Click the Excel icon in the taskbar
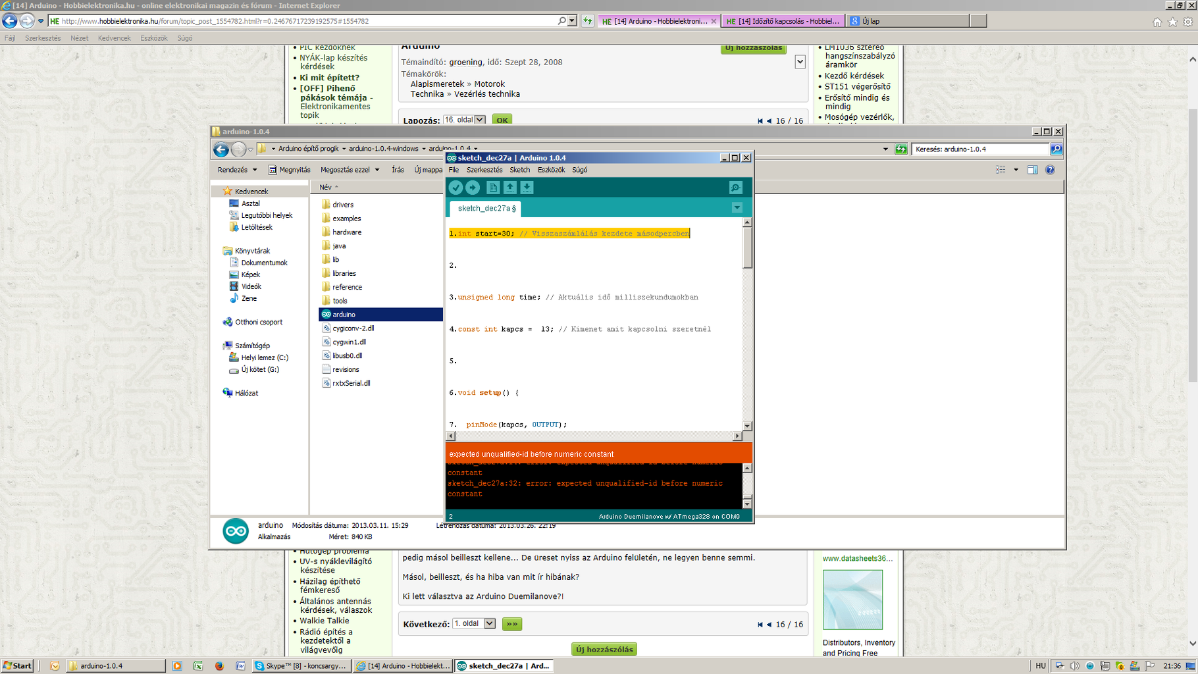The width and height of the screenshot is (1198, 674). click(x=198, y=666)
